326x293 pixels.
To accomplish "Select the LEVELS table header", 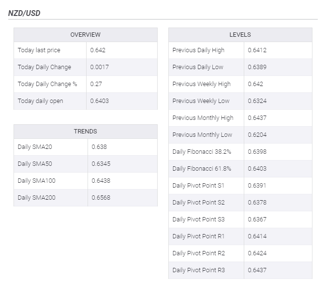I will (240, 35).
